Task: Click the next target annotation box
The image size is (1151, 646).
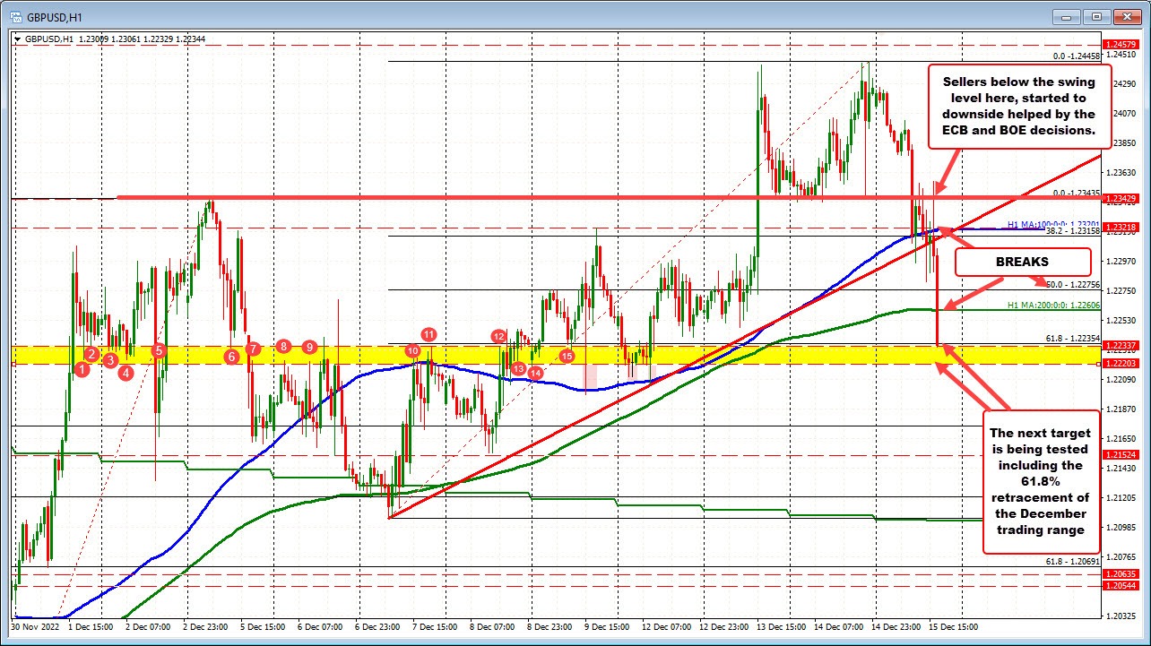Action: click(x=1043, y=481)
